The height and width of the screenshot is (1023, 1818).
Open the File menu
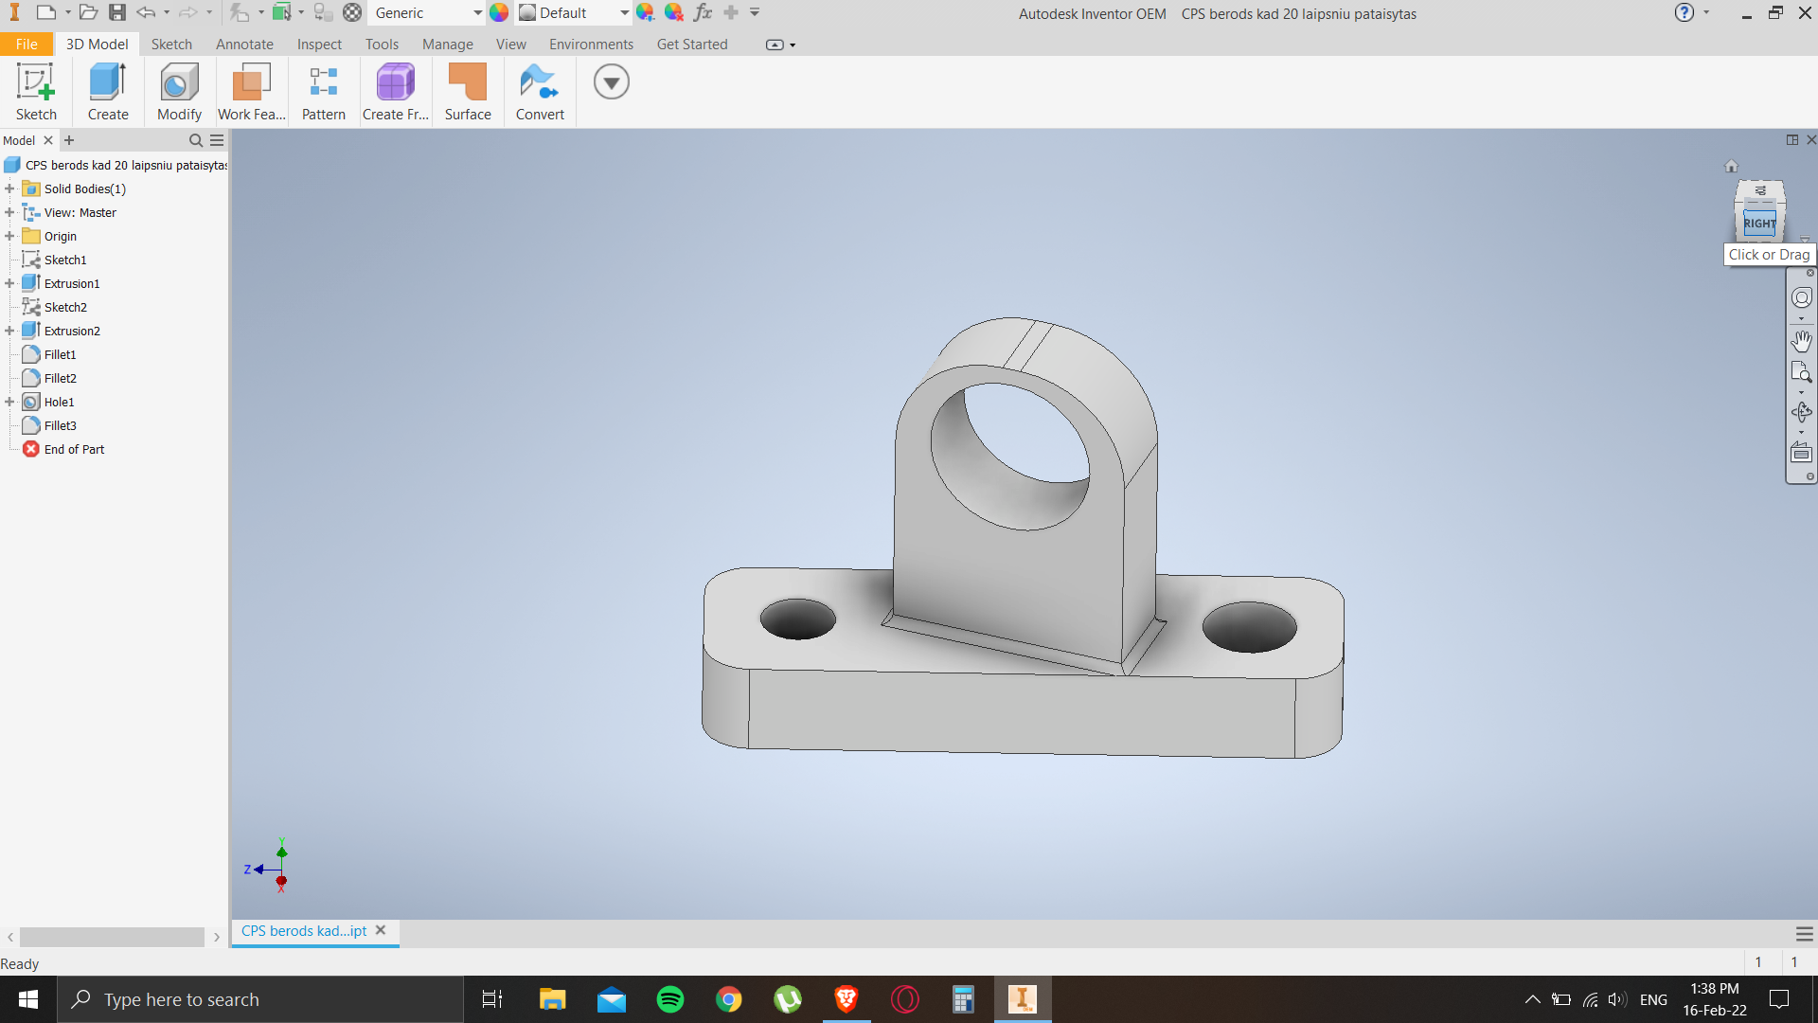27,45
